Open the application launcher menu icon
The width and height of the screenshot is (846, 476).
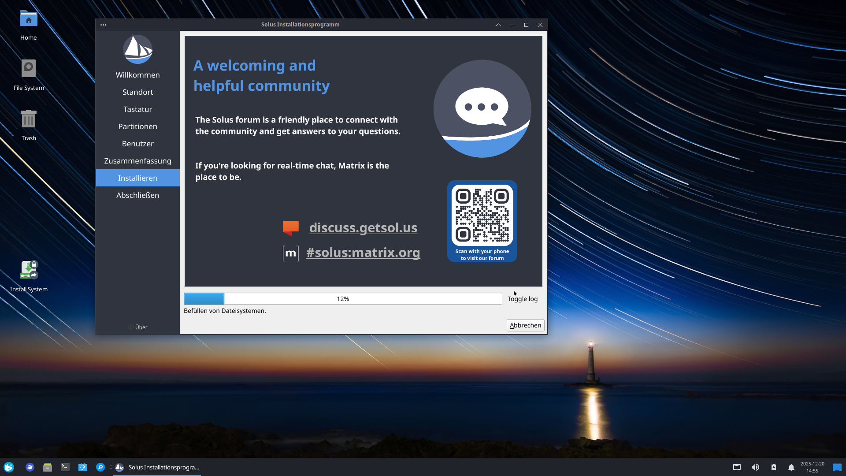click(9, 467)
